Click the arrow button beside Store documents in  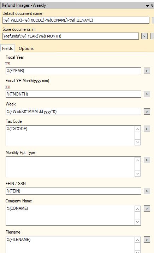tap(144, 36)
